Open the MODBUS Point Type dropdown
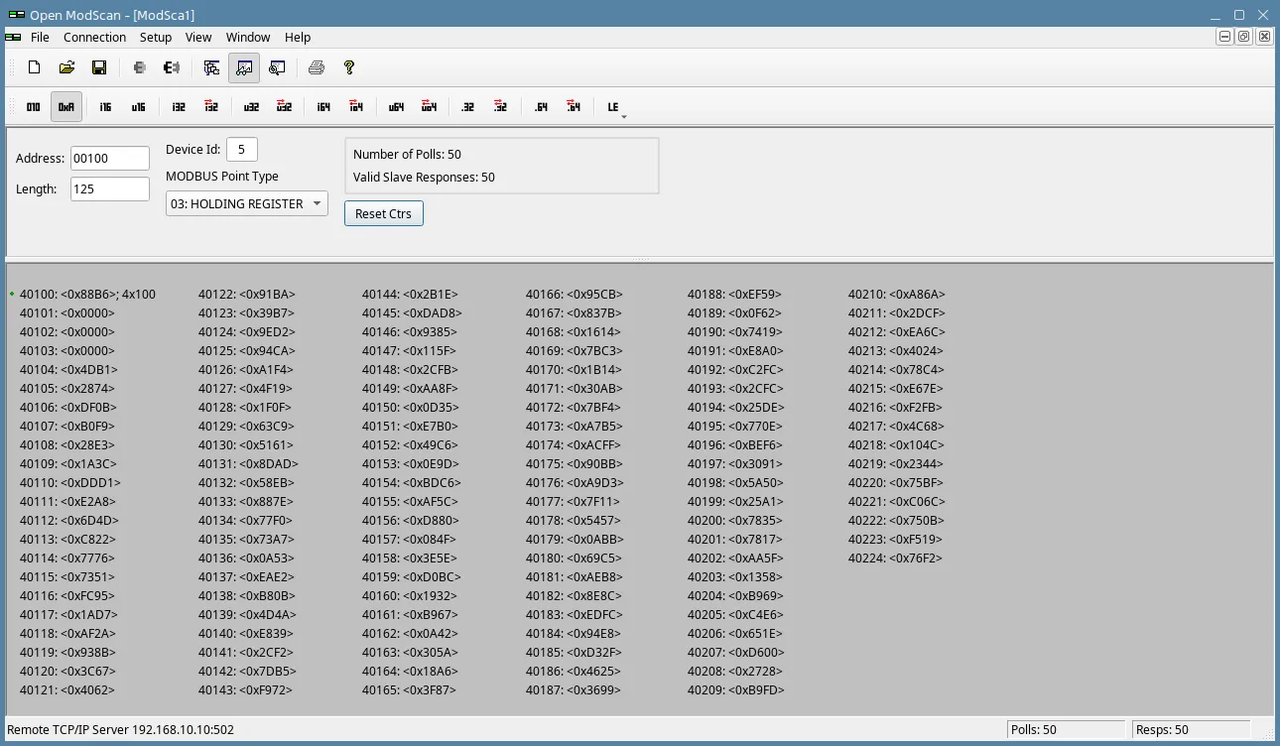Viewport: 1280px width, 746px height. [317, 202]
